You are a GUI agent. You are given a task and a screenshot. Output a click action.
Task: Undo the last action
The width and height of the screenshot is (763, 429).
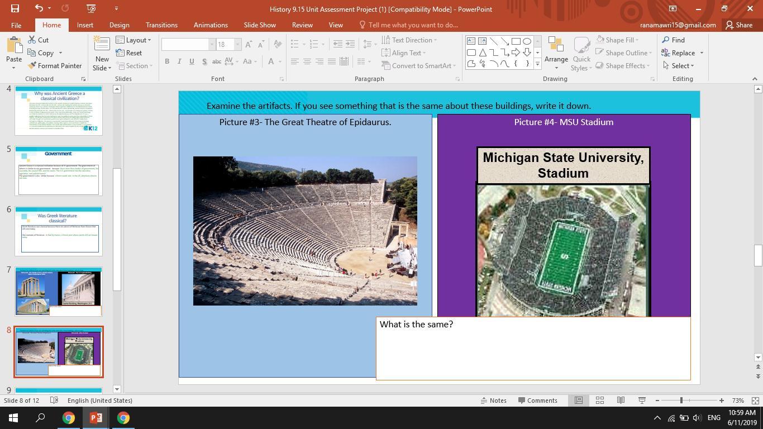39,8
